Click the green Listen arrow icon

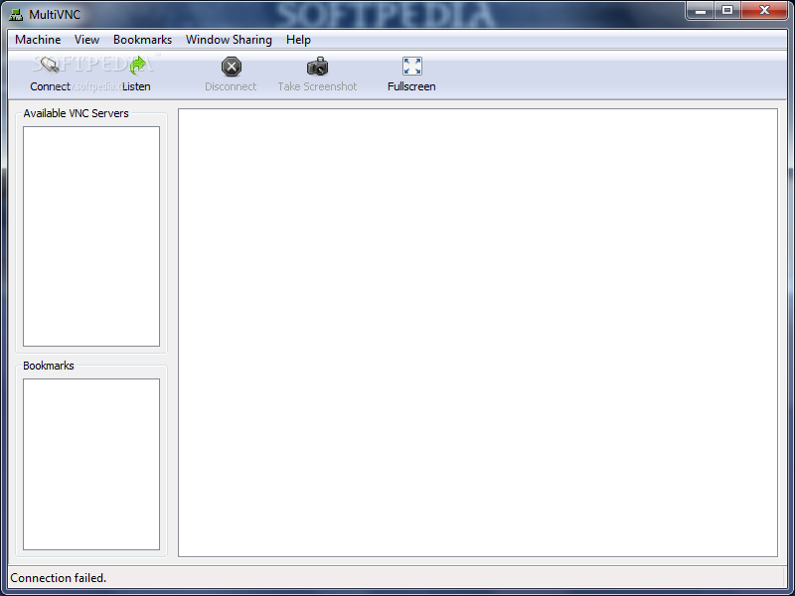point(137,66)
